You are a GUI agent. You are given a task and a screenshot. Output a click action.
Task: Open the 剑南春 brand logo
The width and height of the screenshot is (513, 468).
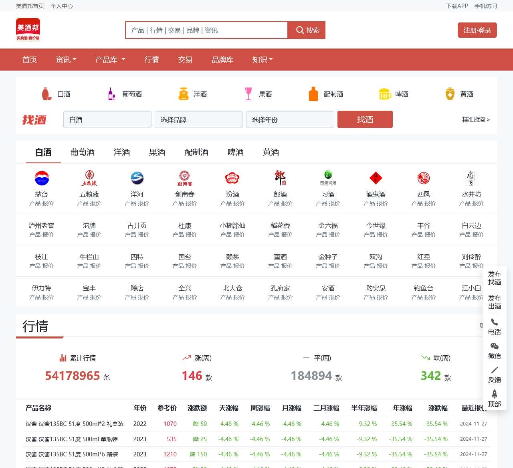click(x=185, y=178)
